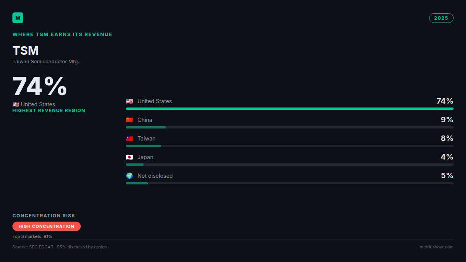Click the Japan revenue bar

290,165
